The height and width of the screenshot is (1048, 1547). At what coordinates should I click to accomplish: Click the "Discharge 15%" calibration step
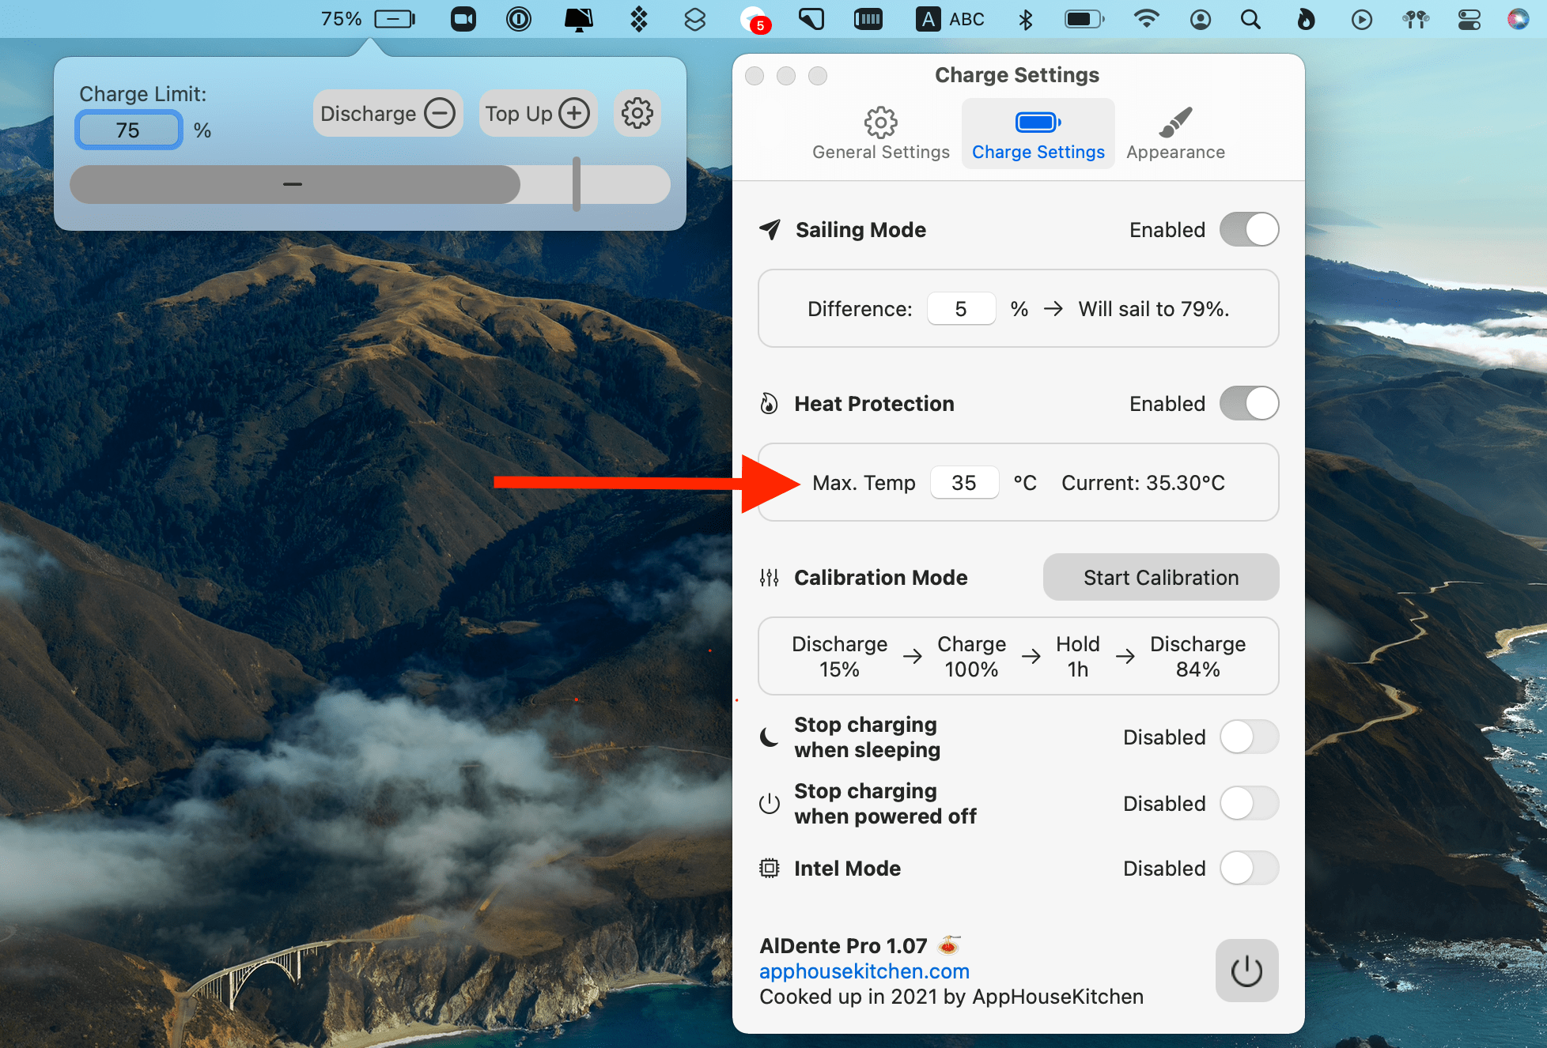pos(840,656)
